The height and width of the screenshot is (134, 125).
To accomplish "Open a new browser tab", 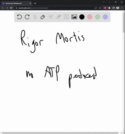I will pos(35,3).
